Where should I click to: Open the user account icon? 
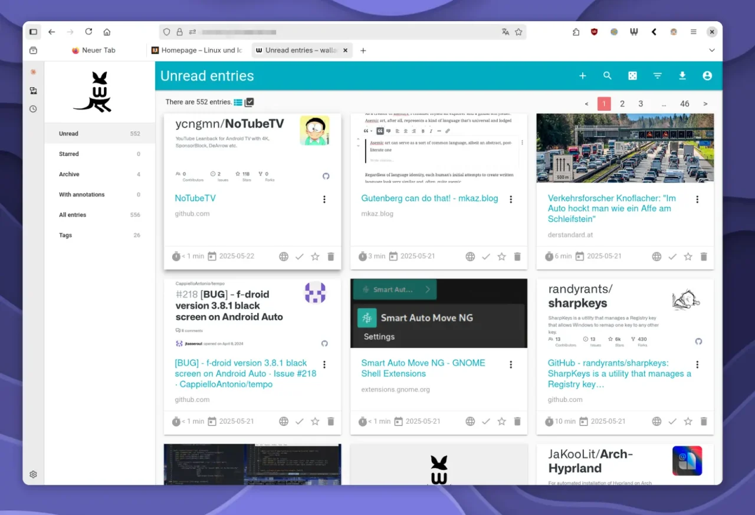[x=707, y=76]
